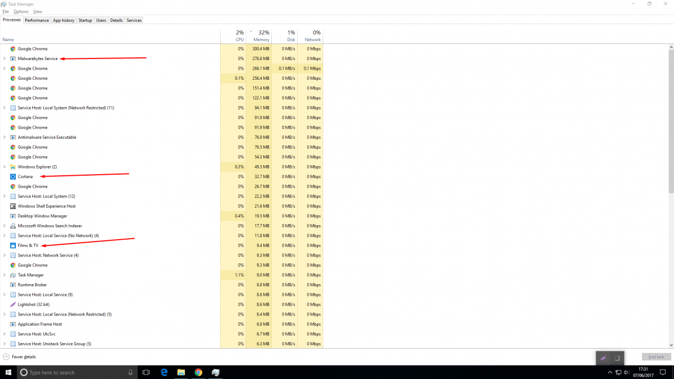Click the Lightshot (32 bit) feather icon in the list
This screenshot has height=379, width=674.
(13, 304)
